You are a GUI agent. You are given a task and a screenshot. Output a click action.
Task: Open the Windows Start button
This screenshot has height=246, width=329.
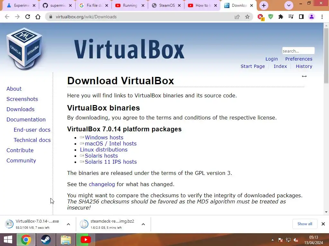click(x=8, y=240)
